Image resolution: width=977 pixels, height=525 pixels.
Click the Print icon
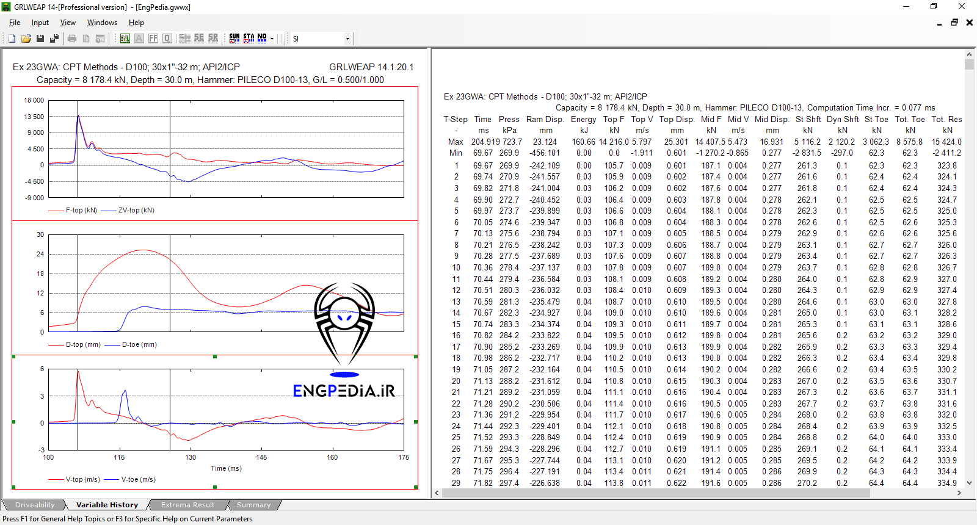tap(72, 38)
